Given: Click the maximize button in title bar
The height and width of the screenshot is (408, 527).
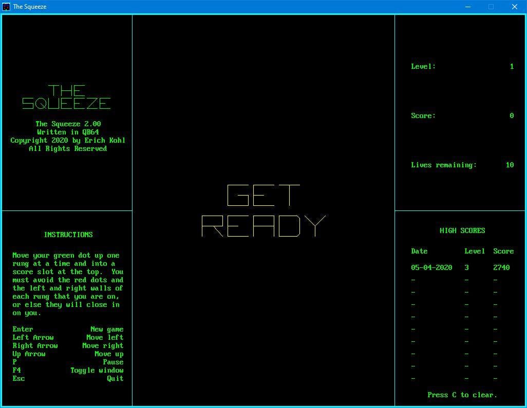Looking at the screenshot, I should click(491, 6).
